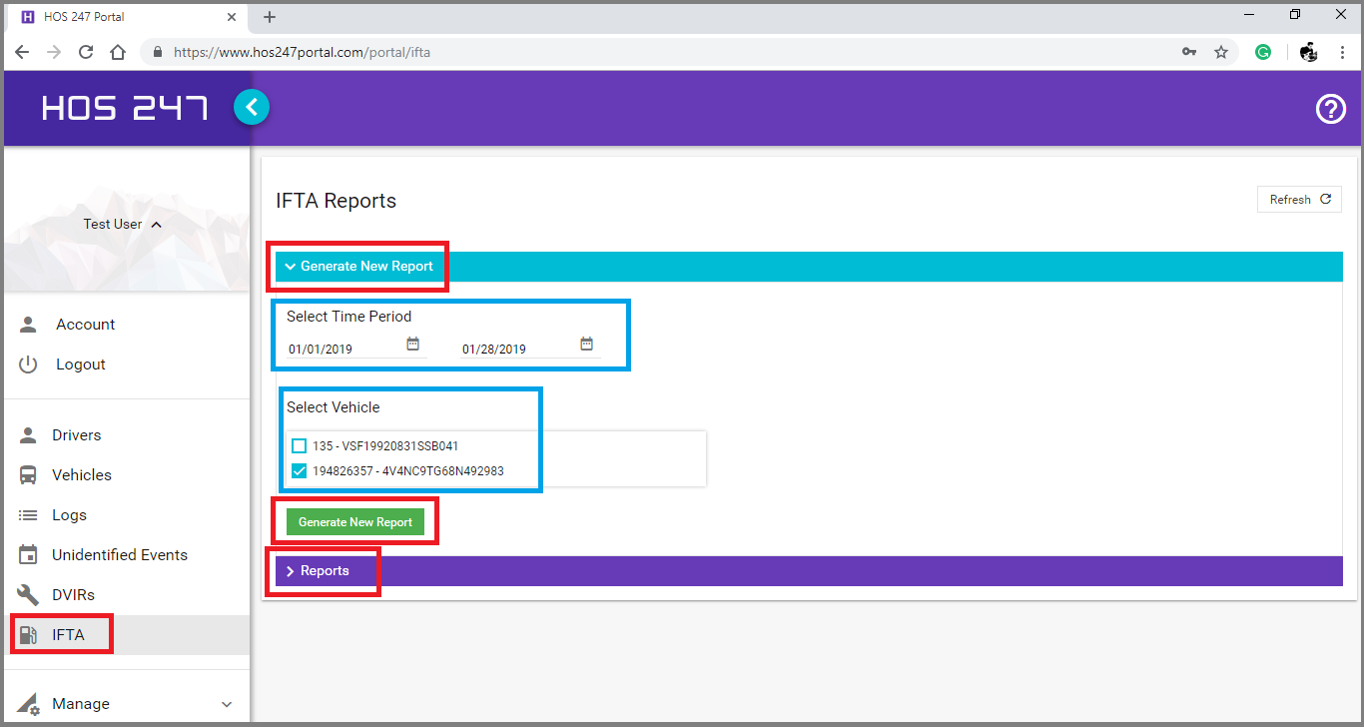Click the browser address bar URL
This screenshot has height=727, width=1364.
[x=302, y=53]
